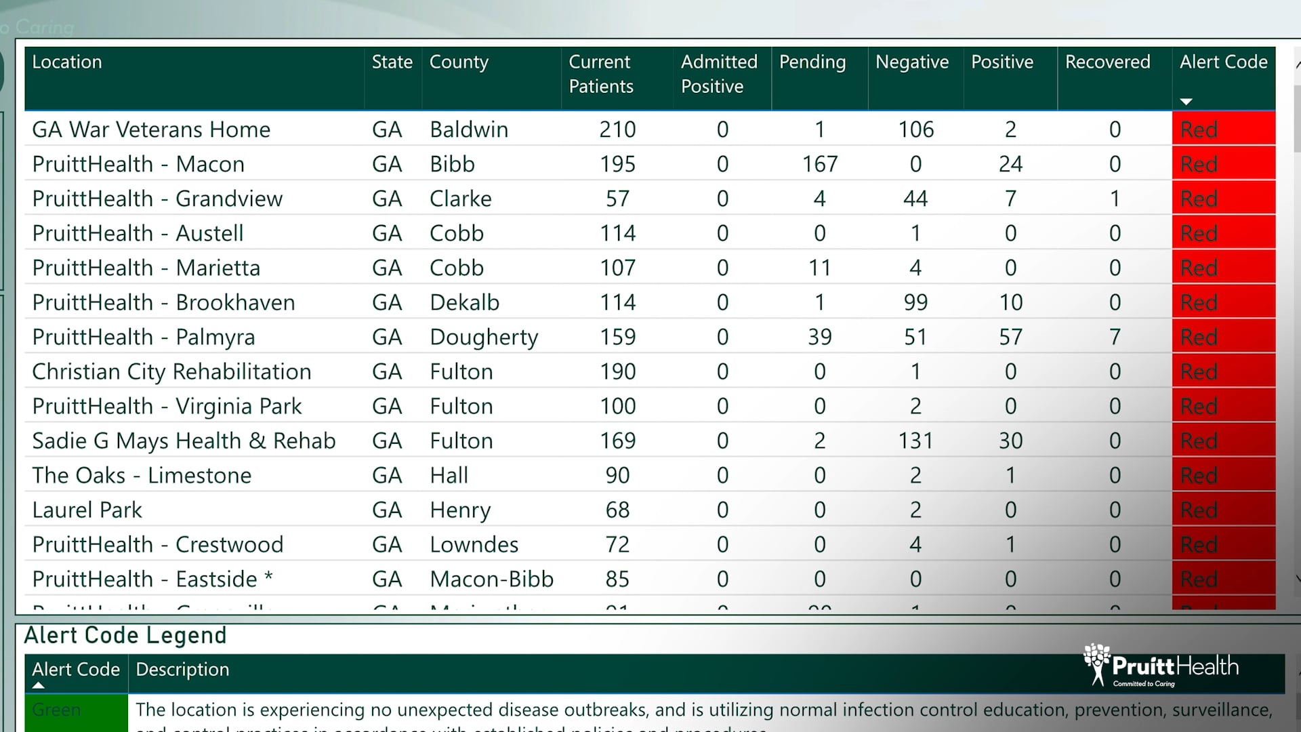This screenshot has width=1301, height=732.
Task: Click the Red alert cell for GA War Veterans Home
Action: 1224,129
